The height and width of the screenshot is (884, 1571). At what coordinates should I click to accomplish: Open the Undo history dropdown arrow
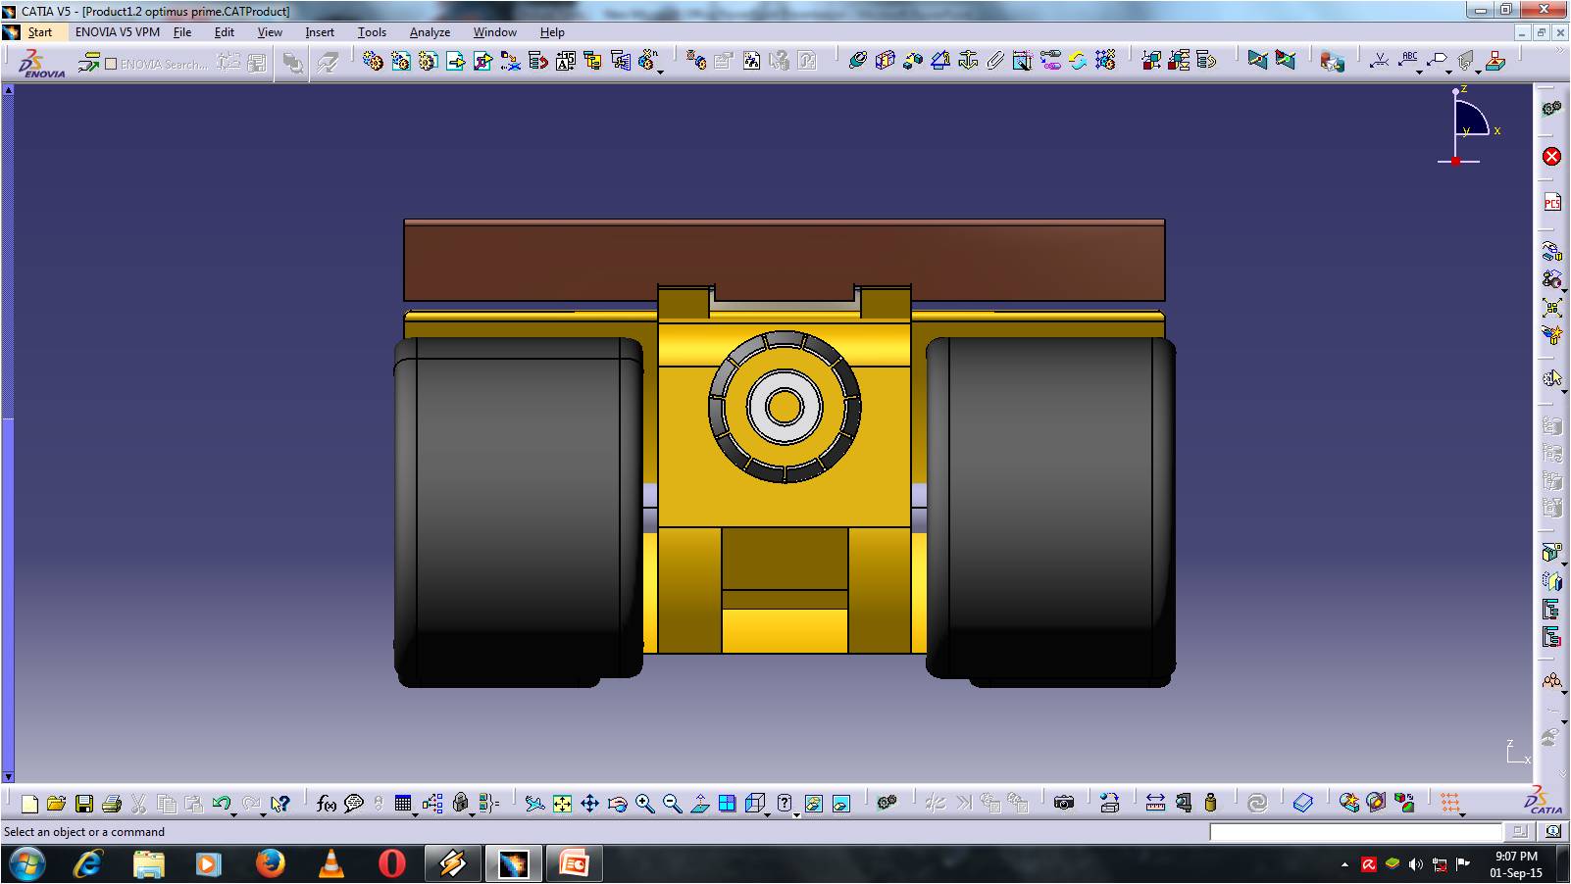point(234,813)
